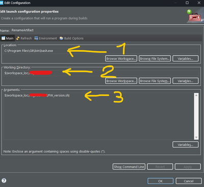The height and width of the screenshot is (187, 204).
Task: Open the Environment tab
Action: click(45, 38)
